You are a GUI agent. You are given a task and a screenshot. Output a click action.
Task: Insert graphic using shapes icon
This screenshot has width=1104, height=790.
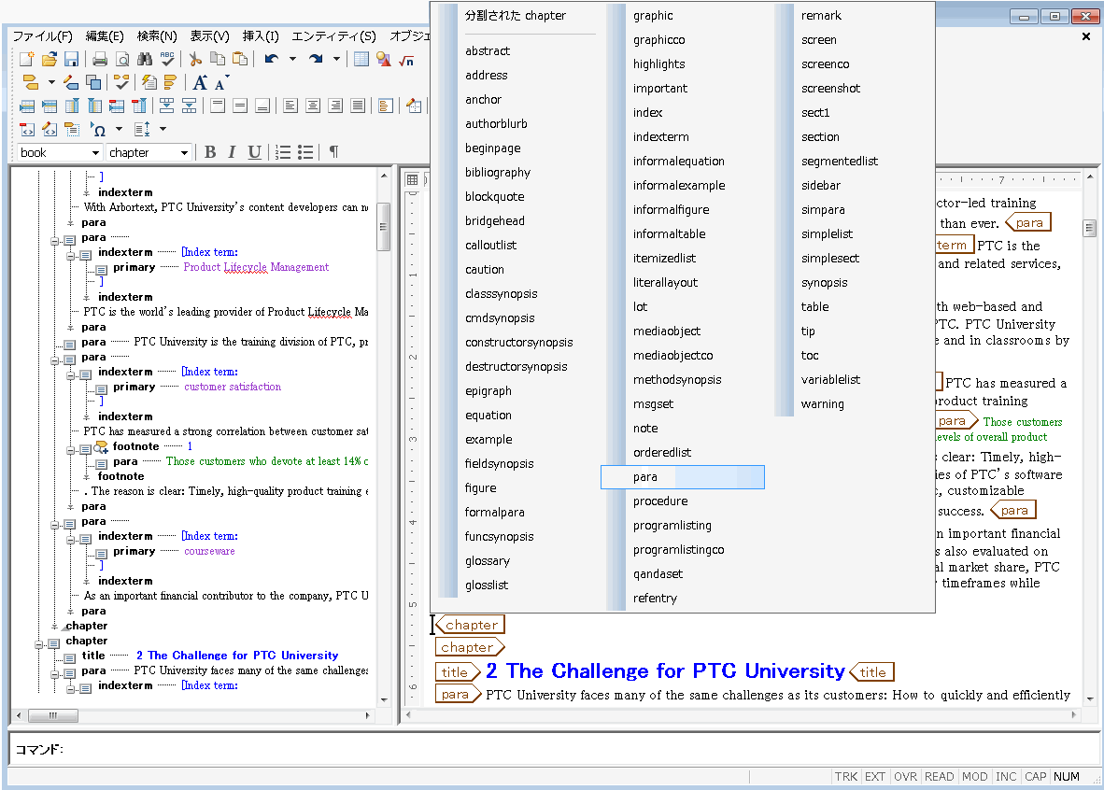click(x=384, y=60)
